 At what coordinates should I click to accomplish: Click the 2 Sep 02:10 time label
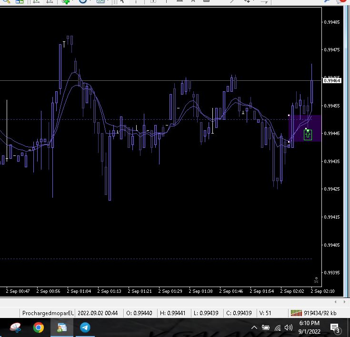[322, 291]
